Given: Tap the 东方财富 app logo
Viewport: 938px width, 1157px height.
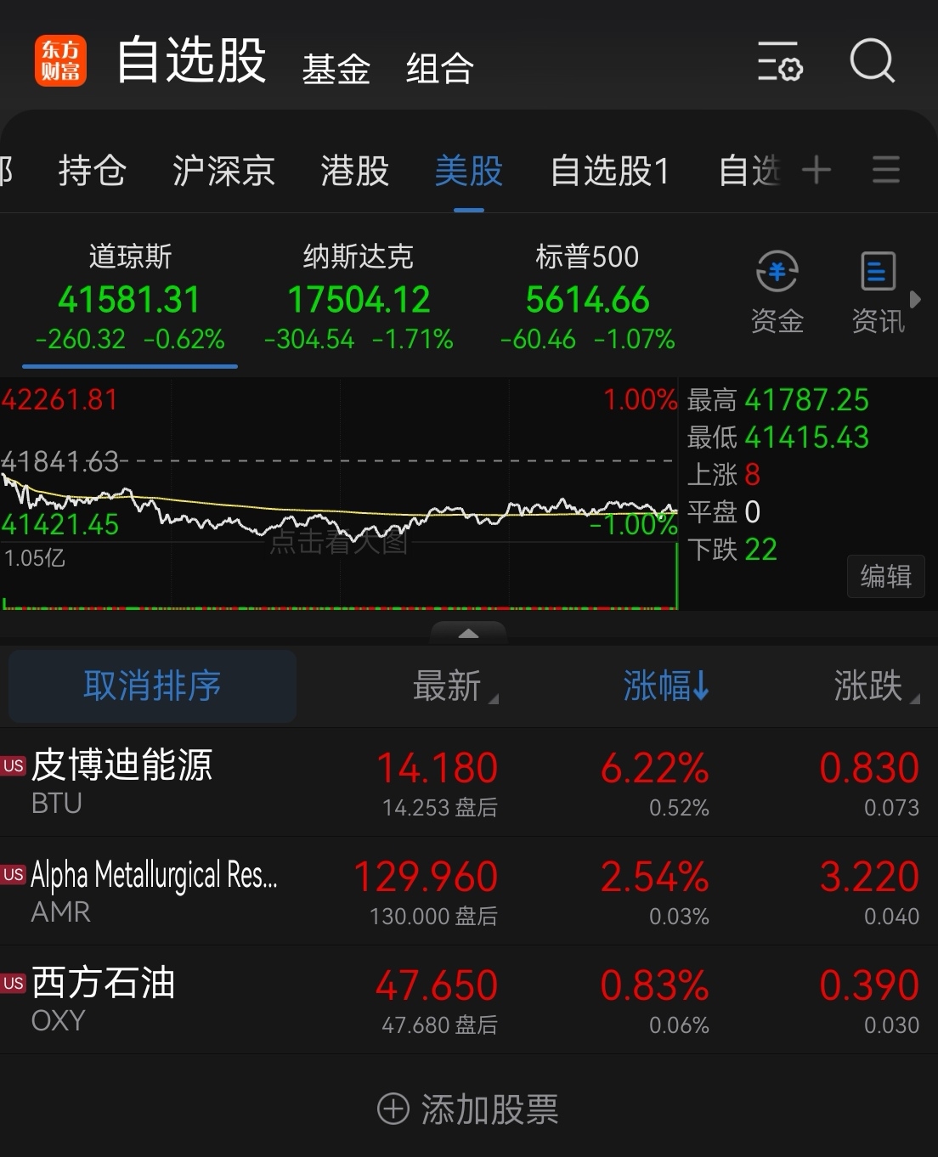Looking at the screenshot, I should tap(61, 60).
